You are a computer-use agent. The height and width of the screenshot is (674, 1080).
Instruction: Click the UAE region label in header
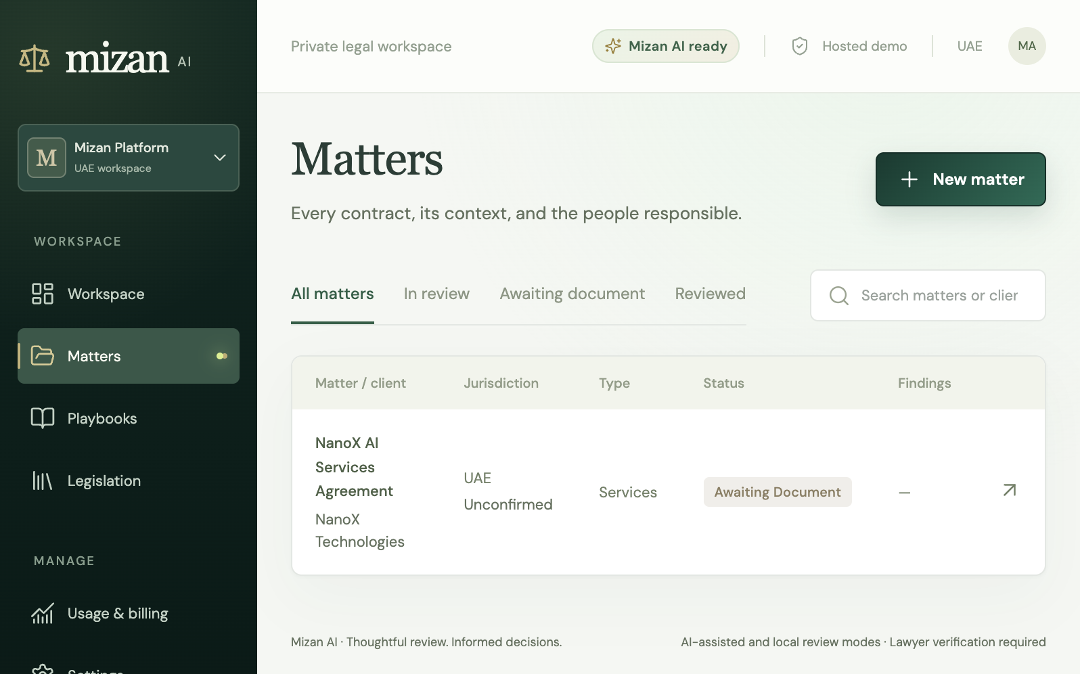[970, 46]
